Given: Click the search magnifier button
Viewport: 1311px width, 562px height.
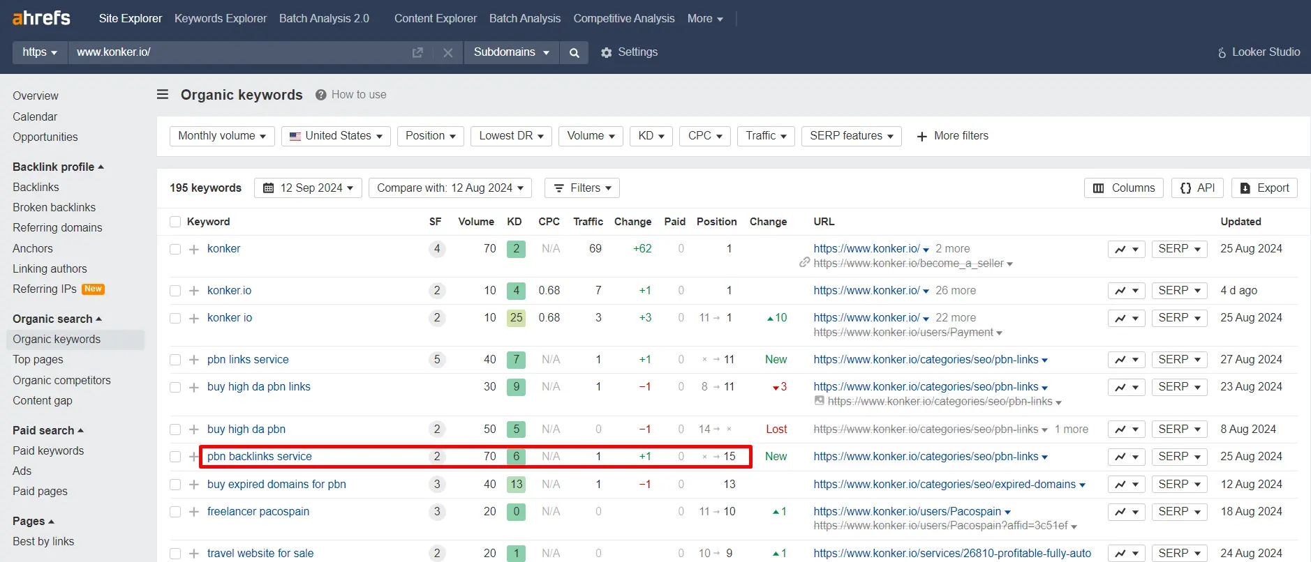Looking at the screenshot, I should coord(574,52).
